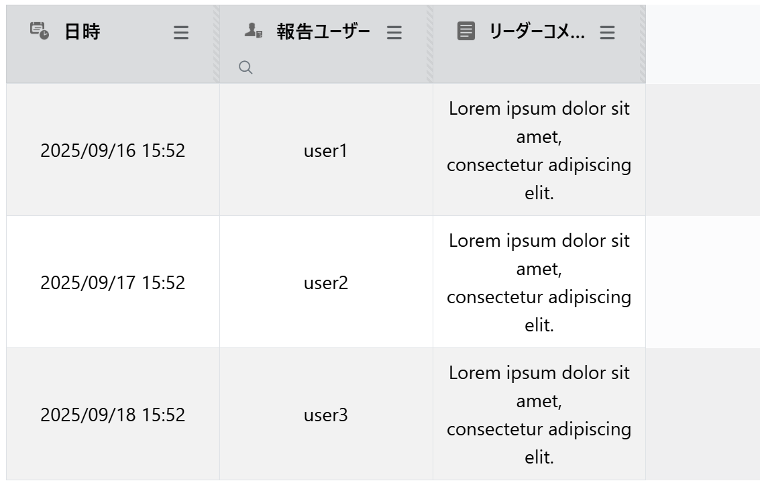Image resolution: width=760 pixels, height=487 pixels.
Task: Click the user1 cell
Action: point(326,150)
